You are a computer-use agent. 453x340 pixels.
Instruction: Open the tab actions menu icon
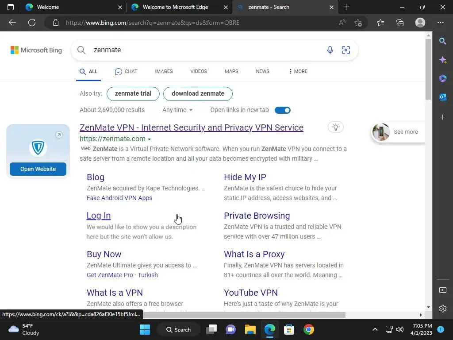point(11,7)
